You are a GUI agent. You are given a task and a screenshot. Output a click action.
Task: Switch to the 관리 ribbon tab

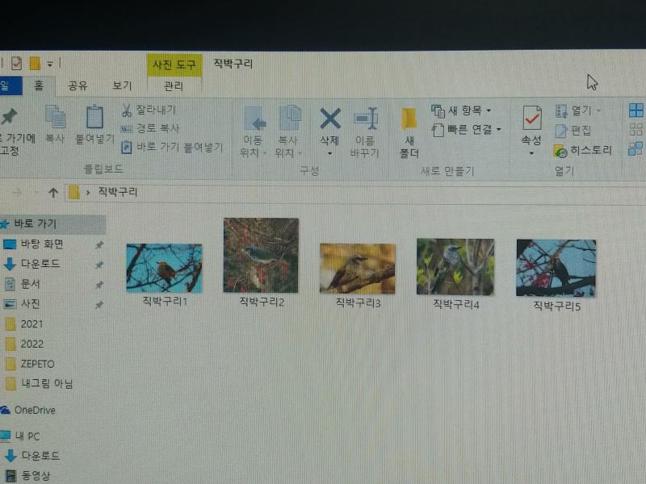coord(174,86)
